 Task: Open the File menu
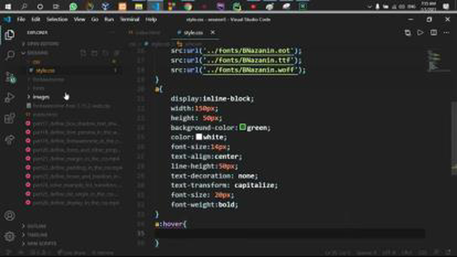pyautogui.click(x=21, y=19)
